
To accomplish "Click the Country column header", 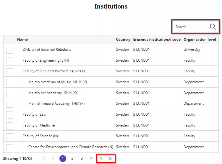I will tap(123, 40).
